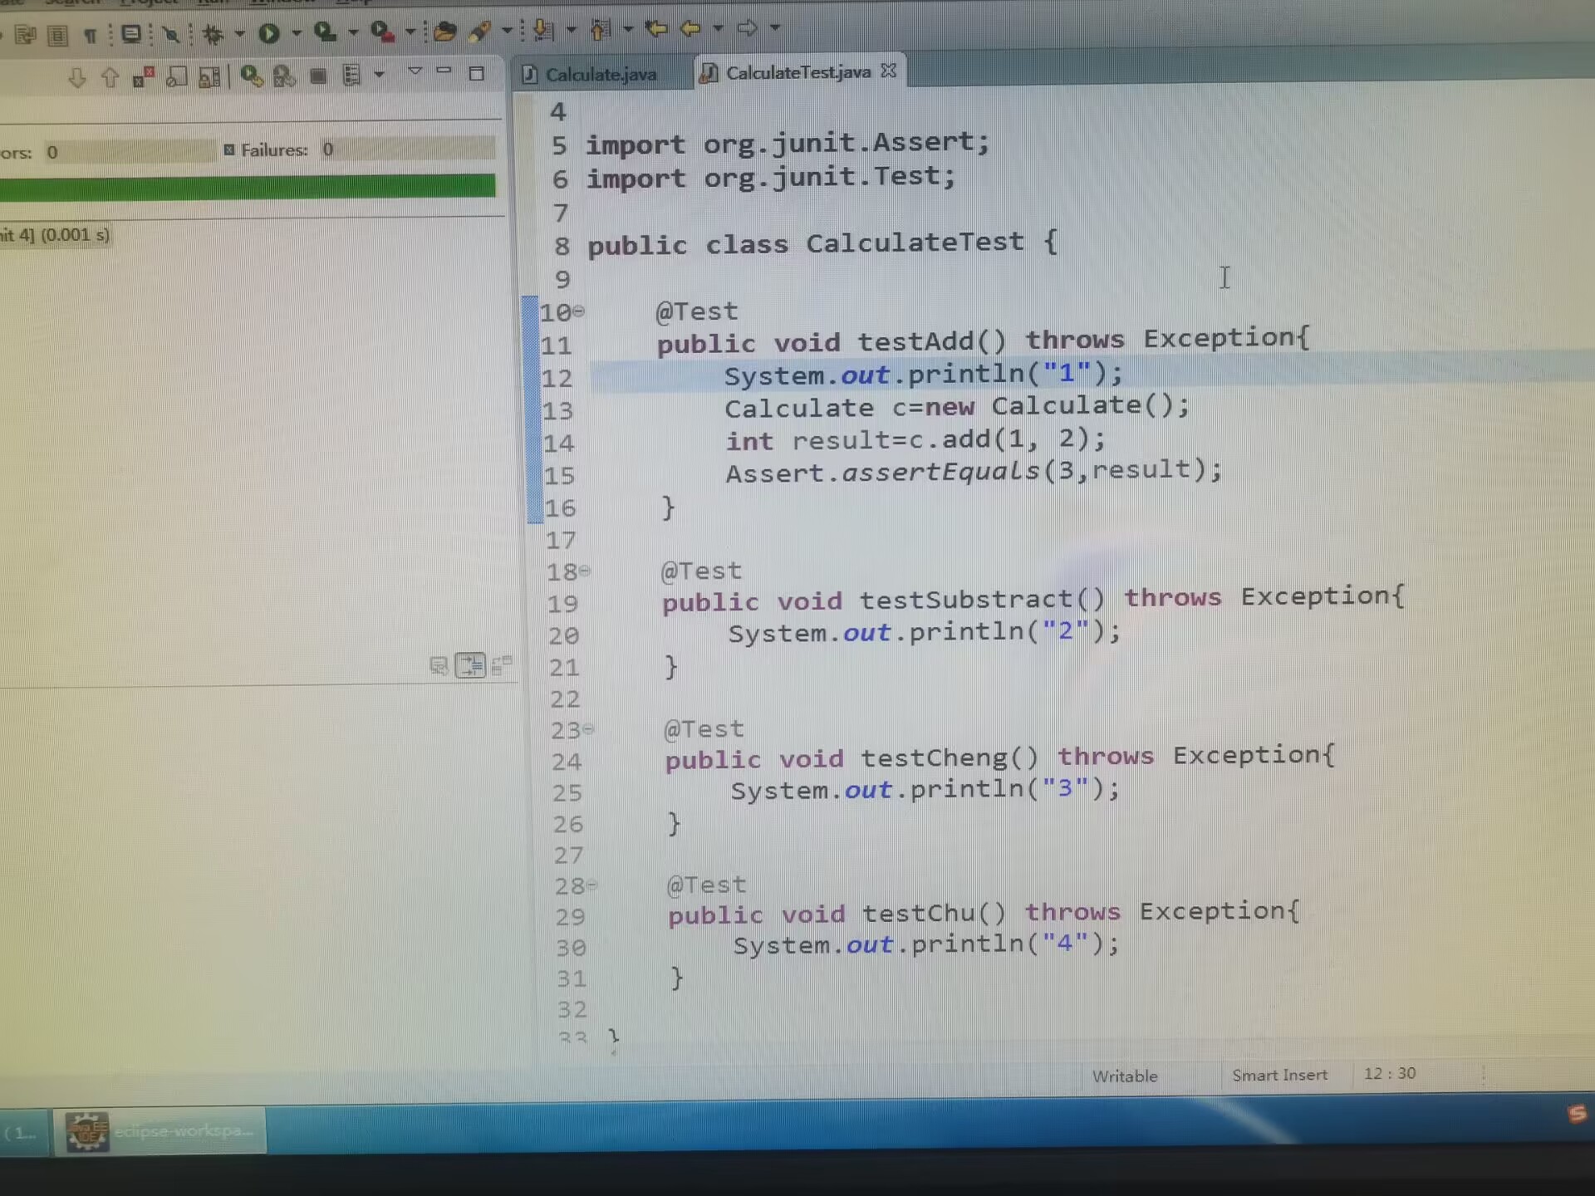This screenshot has height=1196, width=1595.
Task: Select Next Failed Test down arrow
Action: click(x=77, y=77)
